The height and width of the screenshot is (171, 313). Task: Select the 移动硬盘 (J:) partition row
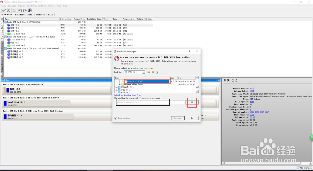tap(79, 54)
